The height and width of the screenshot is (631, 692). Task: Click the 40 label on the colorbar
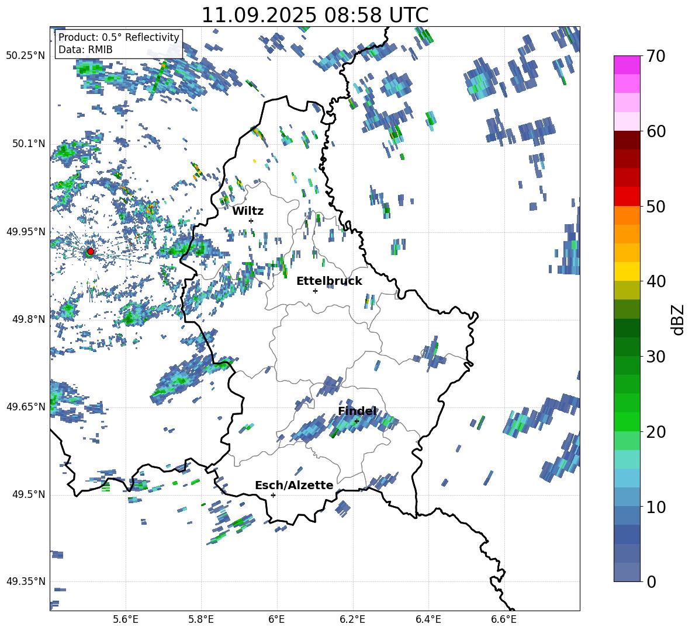pyautogui.click(x=656, y=281)
